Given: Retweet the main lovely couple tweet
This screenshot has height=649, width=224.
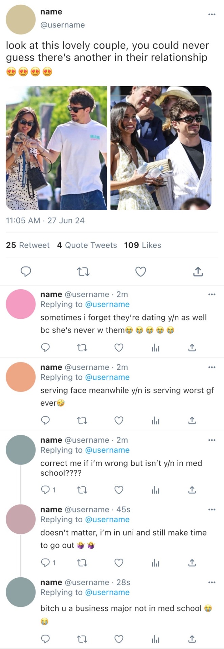Looking at the screenshot, I should 83,271.
